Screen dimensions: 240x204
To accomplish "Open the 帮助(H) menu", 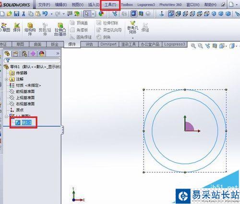I will click(x=210, y=5).
